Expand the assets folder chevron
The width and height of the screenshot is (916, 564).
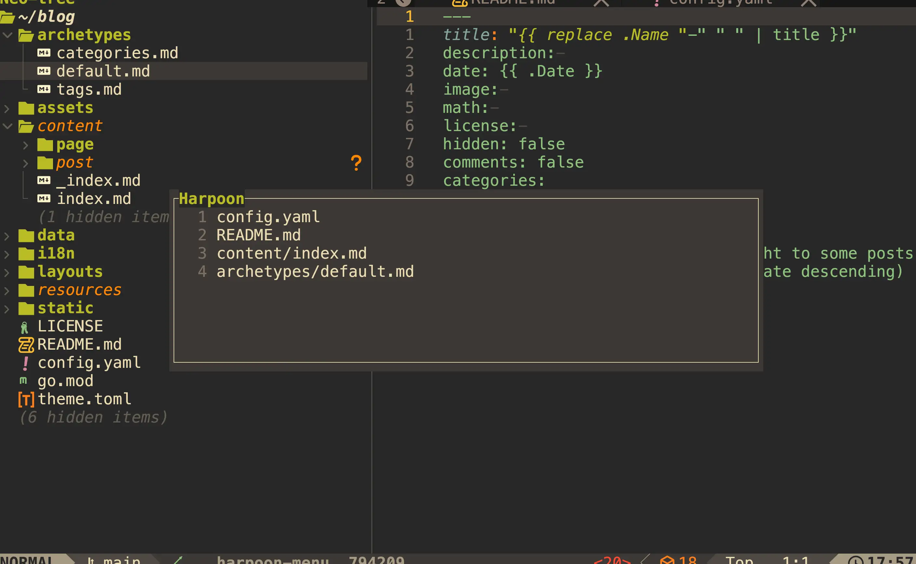click(x=7, y=109)
